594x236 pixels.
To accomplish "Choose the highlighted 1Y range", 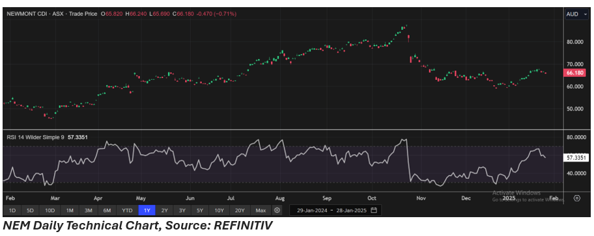I will (147, 210).
